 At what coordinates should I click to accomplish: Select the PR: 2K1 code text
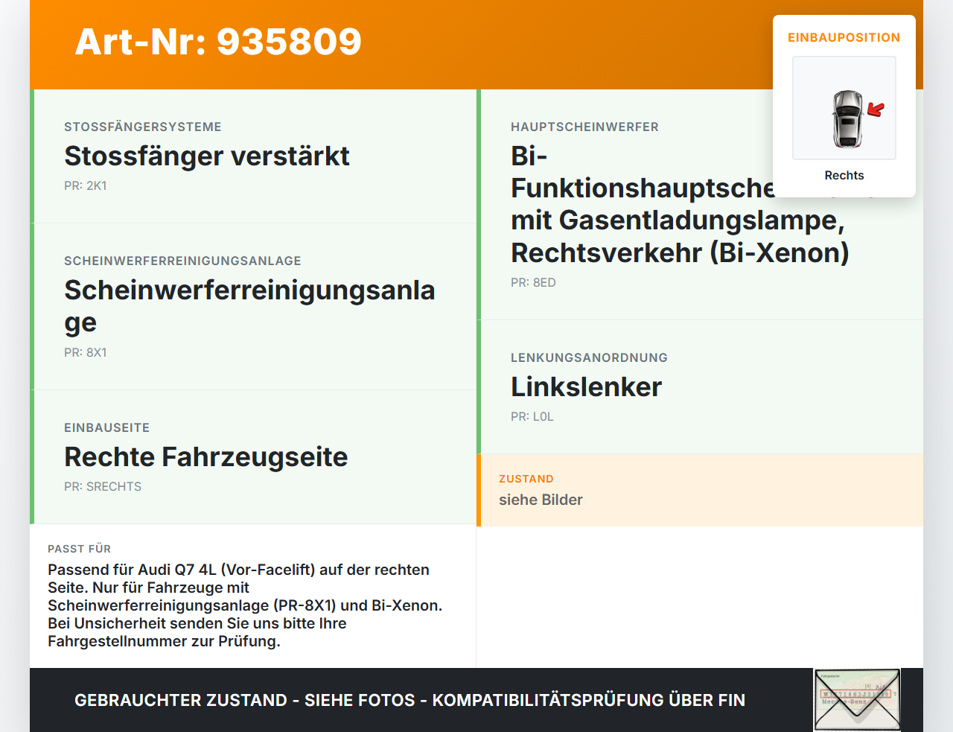tap(86, 186)
